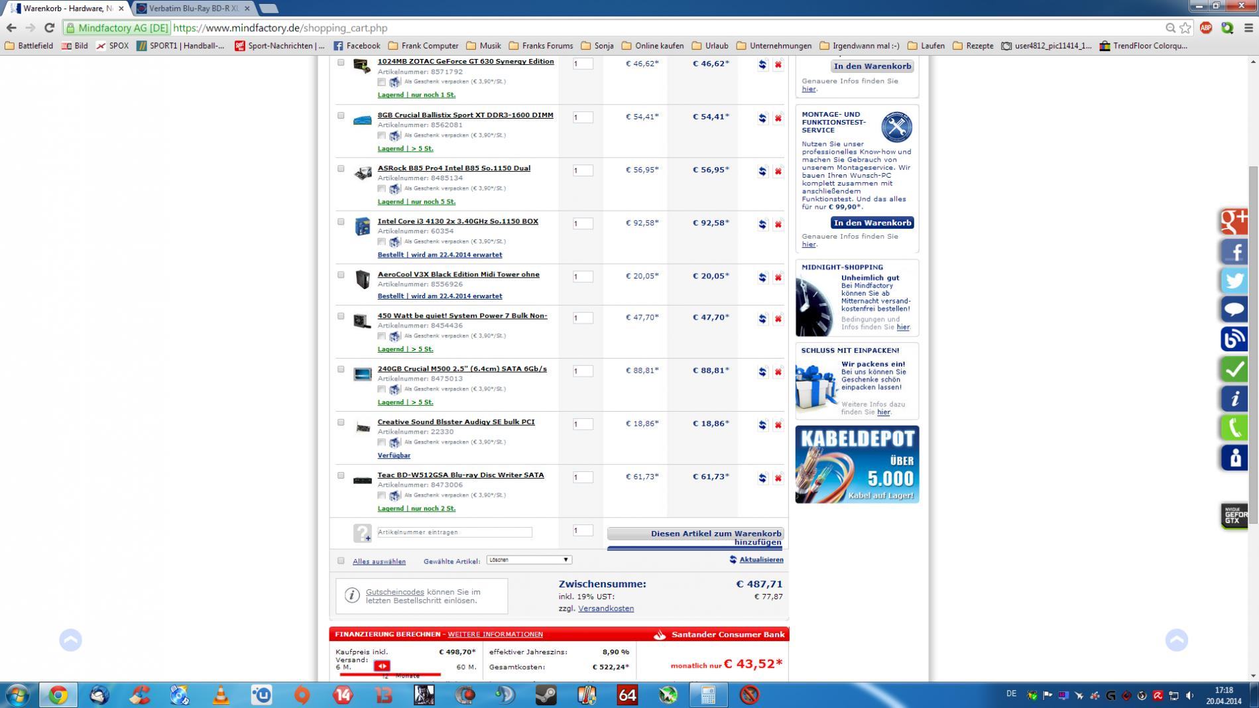Select checkbox for AeroCool V3X case

[341, 274]
